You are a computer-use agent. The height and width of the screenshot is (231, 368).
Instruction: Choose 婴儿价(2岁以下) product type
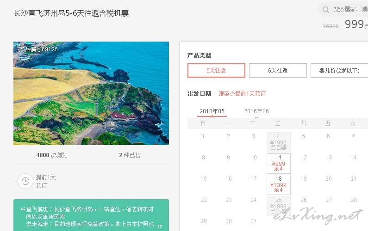coord(339,70)
